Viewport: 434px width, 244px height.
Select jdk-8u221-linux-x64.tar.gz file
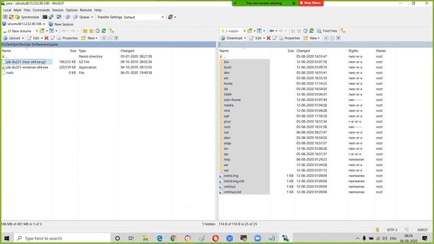[x=26, y=62]
